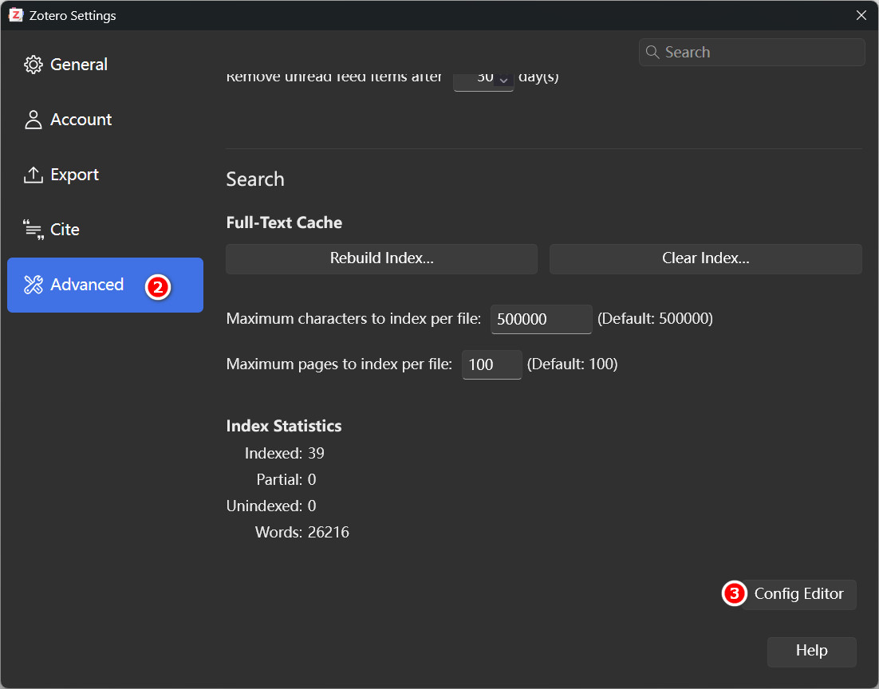Click the Export upload icon

33,175
